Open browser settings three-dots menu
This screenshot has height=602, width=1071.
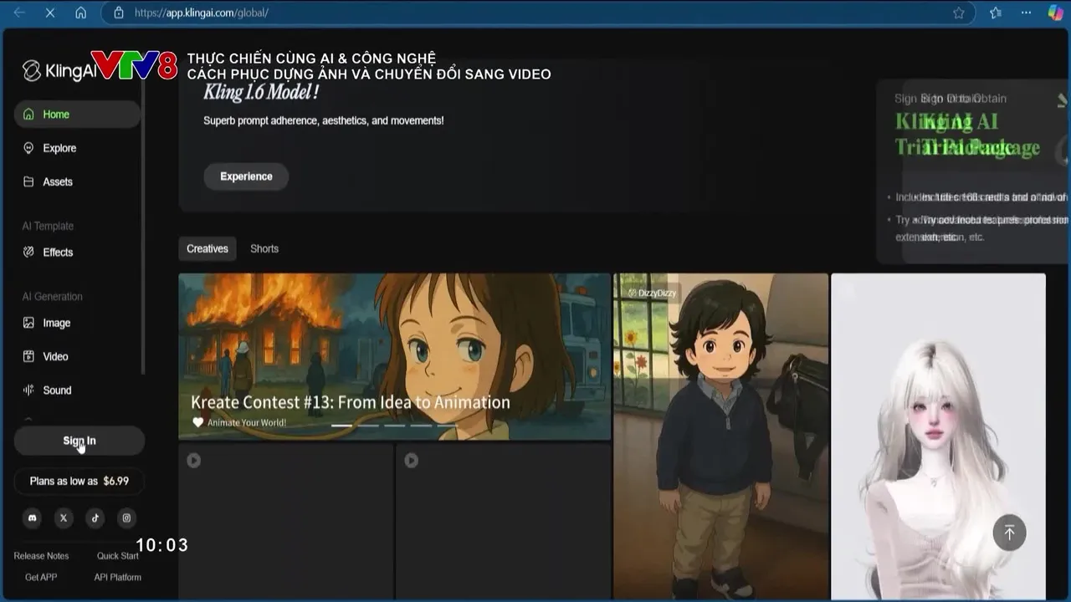1026,13
